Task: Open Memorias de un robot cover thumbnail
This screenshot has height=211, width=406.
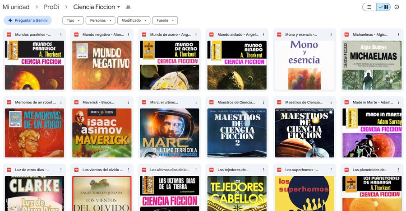Action: [x=34, y=133]
